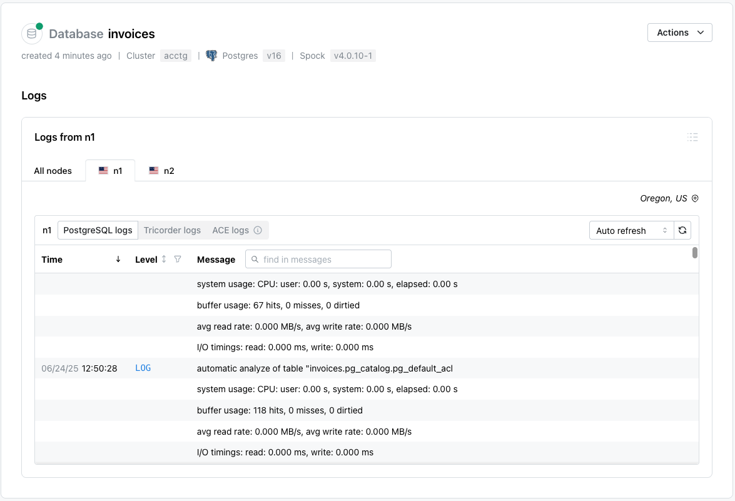This screenshot has width=735, height=501.
Task: Click the v4.0.10-1 Spock version badge
Action: coord(353,55)
